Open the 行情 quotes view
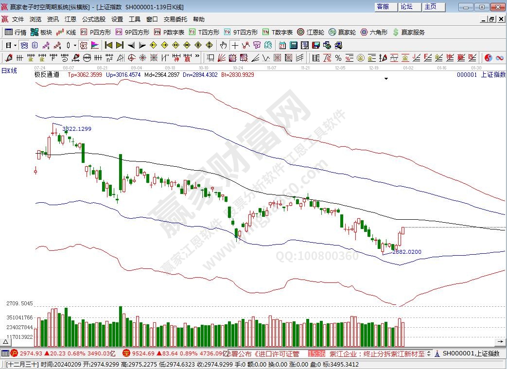 (16, 32)
